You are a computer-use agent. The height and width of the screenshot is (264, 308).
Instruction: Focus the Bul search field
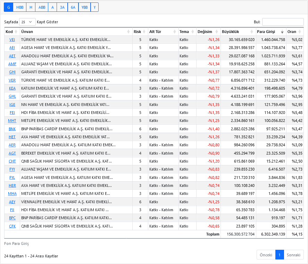[283, 22]
